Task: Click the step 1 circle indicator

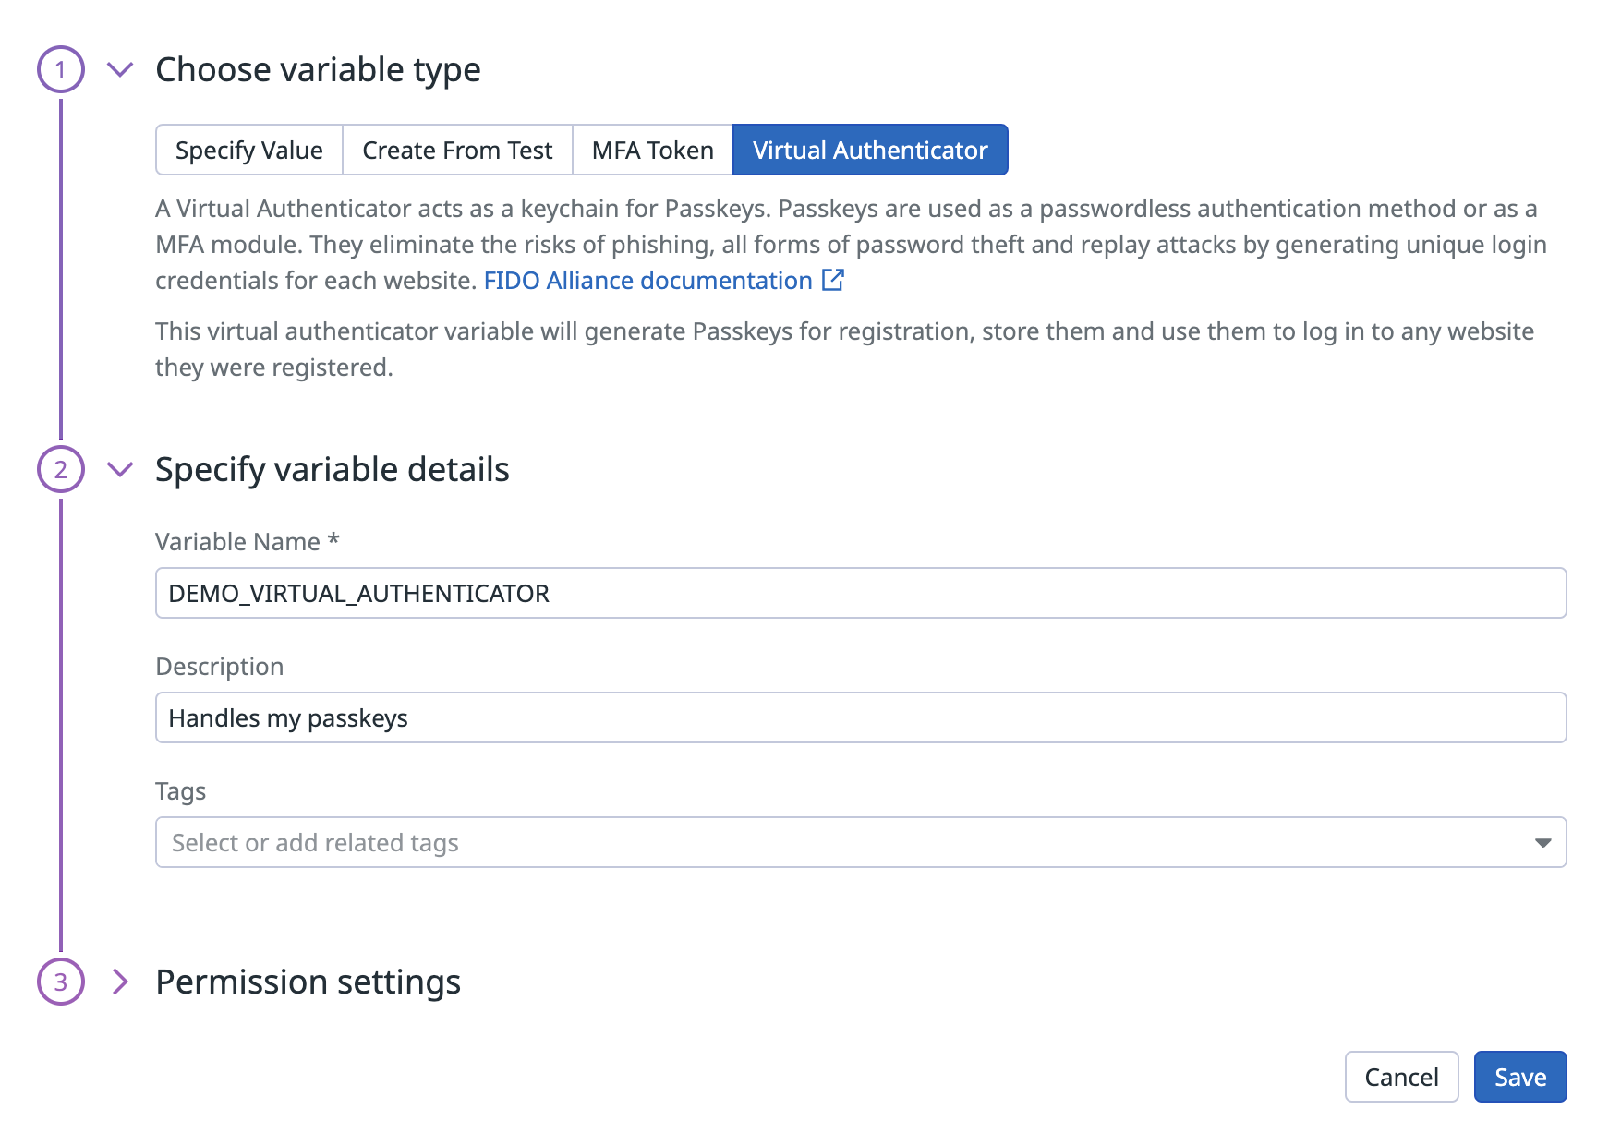Action: pos(61,70)
